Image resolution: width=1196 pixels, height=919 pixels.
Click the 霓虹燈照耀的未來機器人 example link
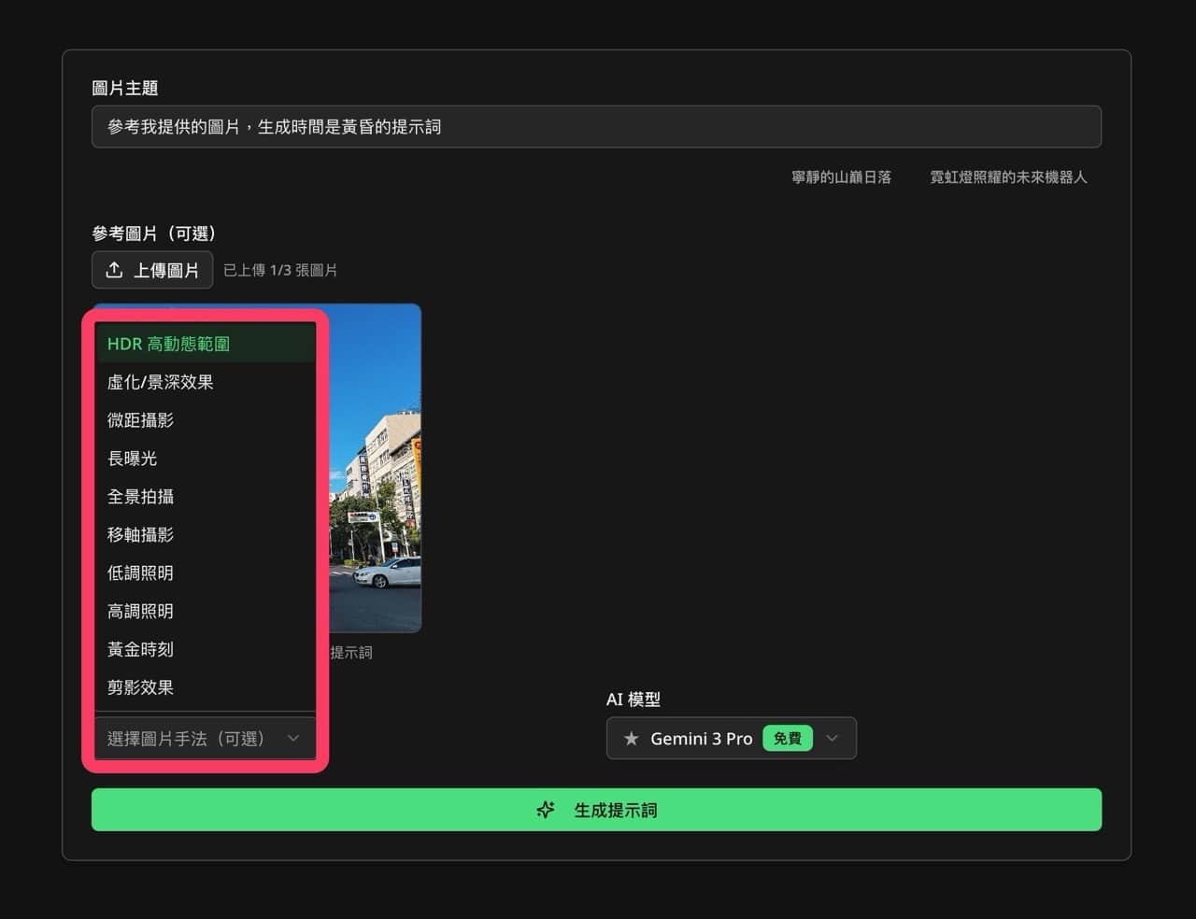[1008, 177]
